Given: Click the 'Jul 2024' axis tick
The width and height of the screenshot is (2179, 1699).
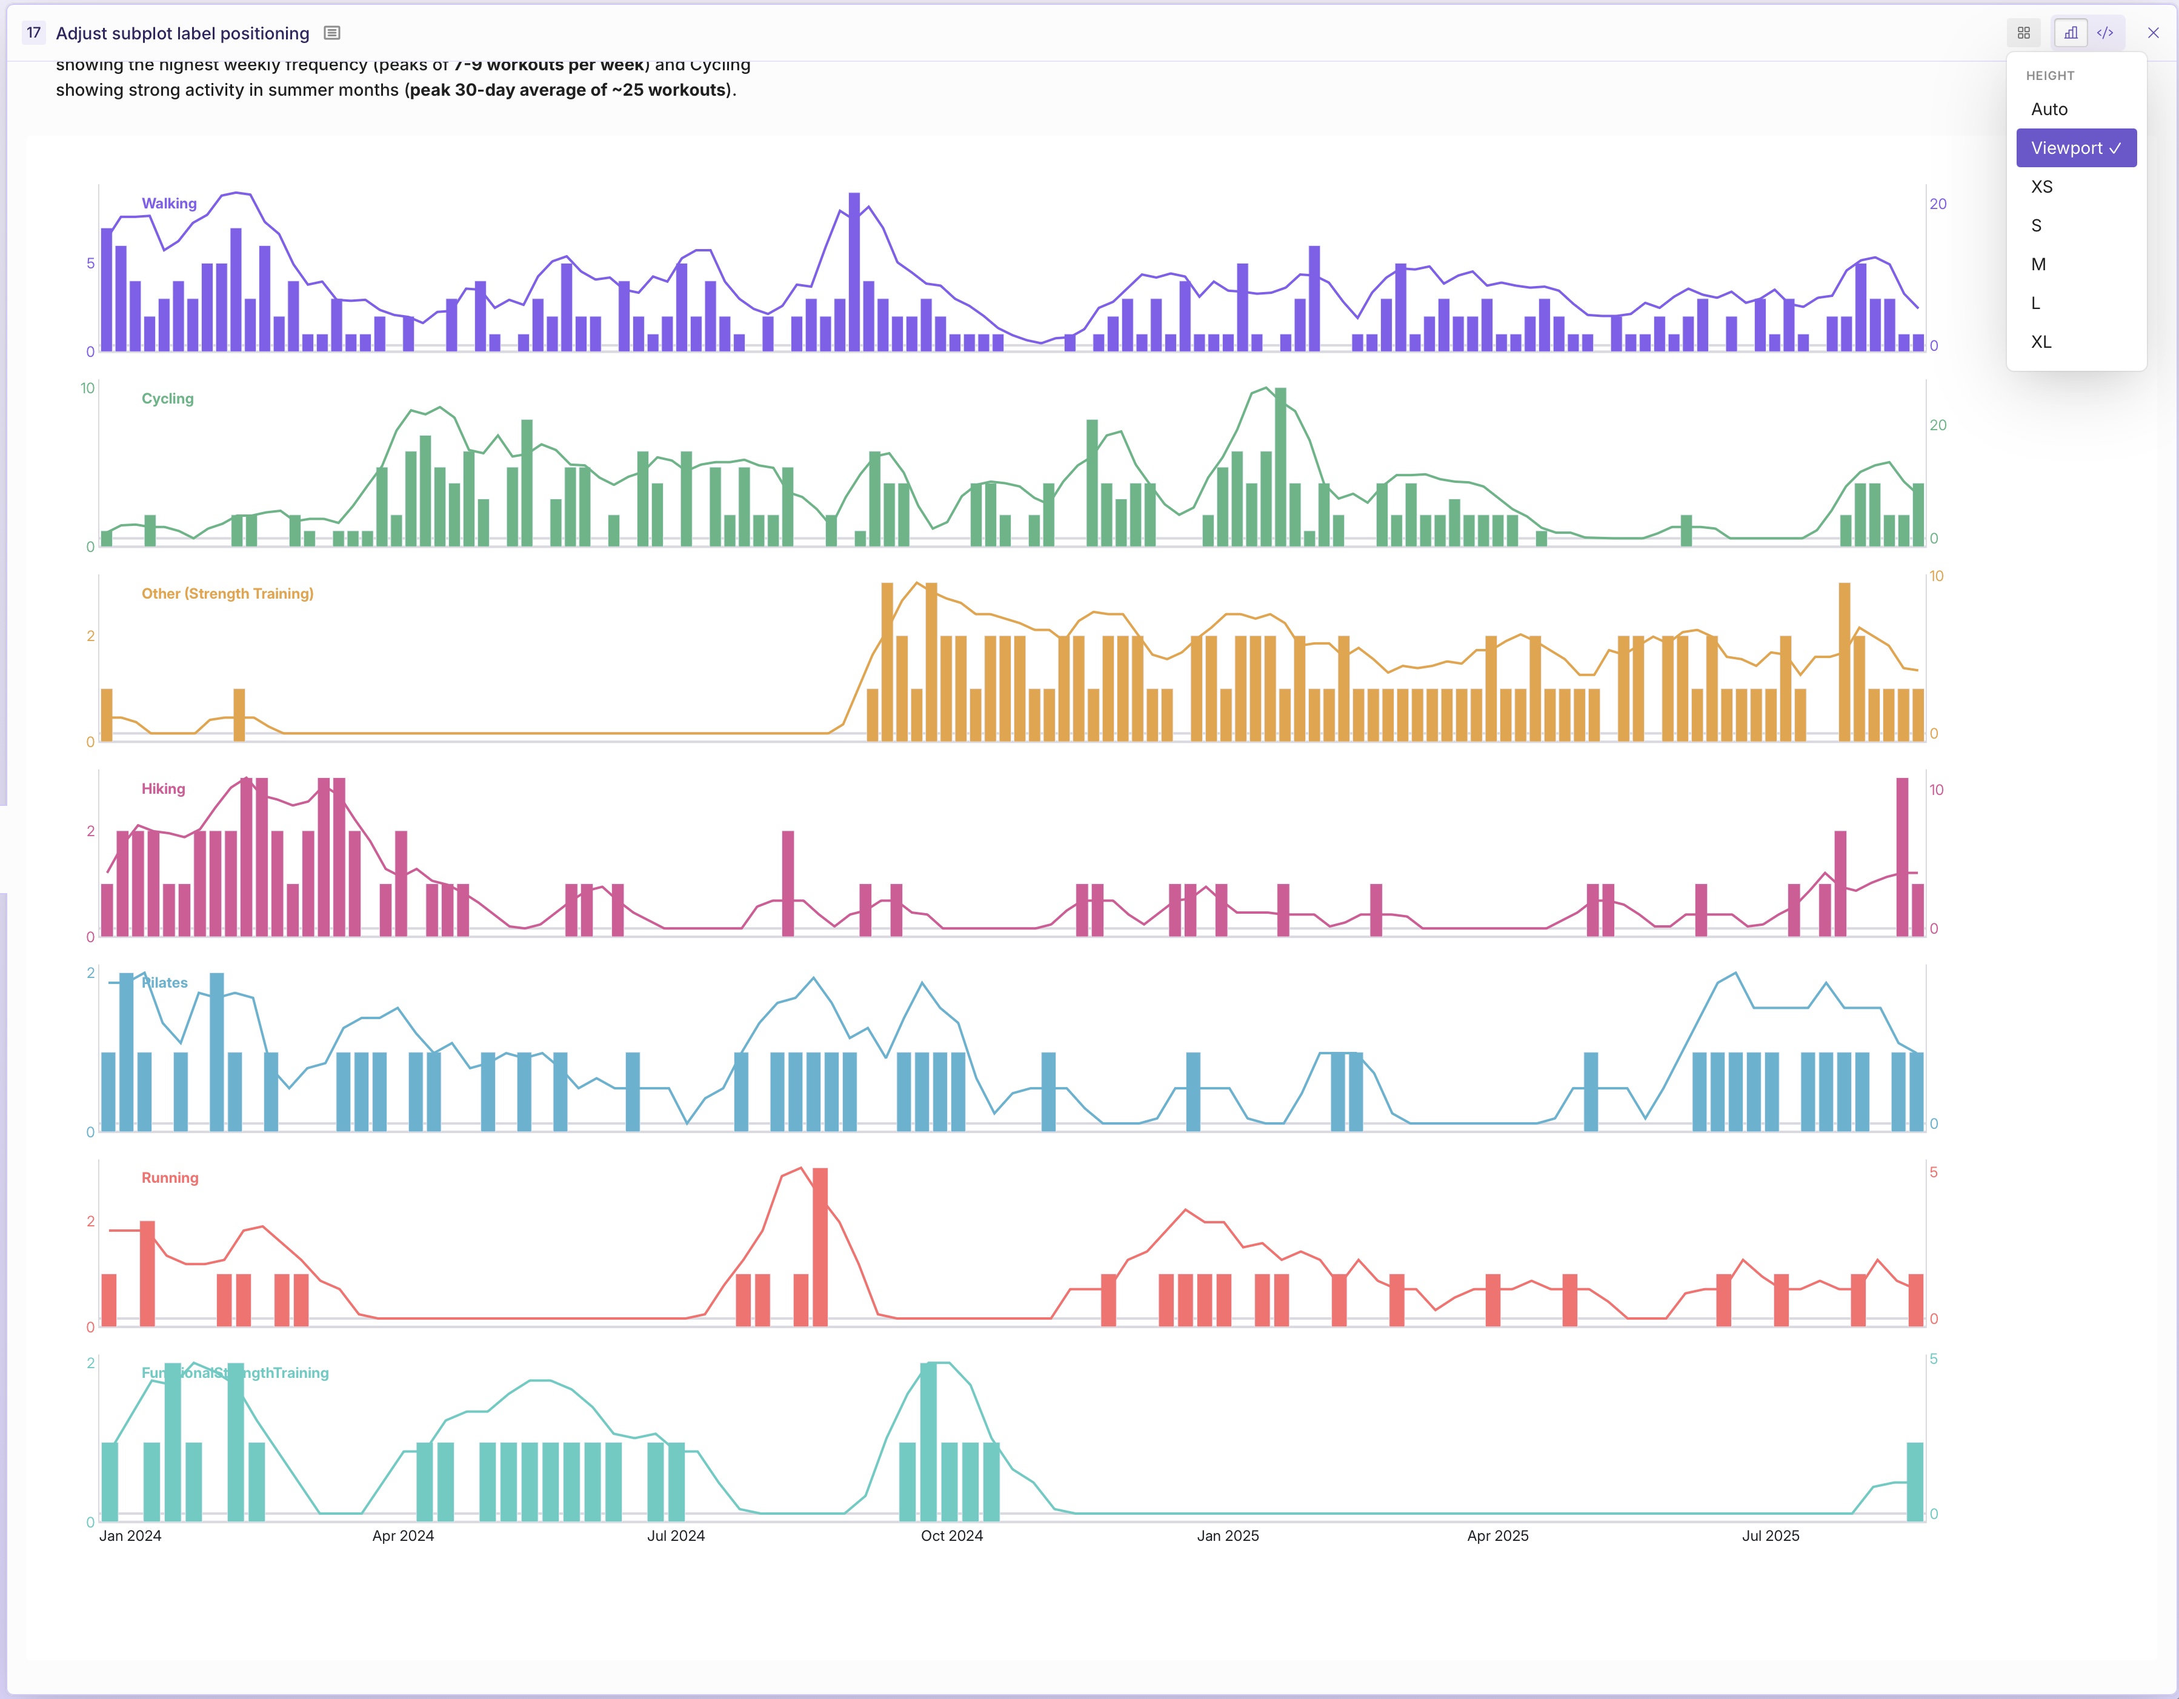Looking at the screenshot, I should click(676, 1535).
